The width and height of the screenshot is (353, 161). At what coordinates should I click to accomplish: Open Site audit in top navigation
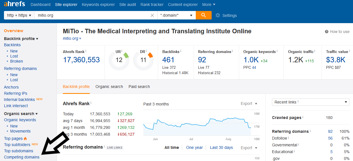pos(127,5)
